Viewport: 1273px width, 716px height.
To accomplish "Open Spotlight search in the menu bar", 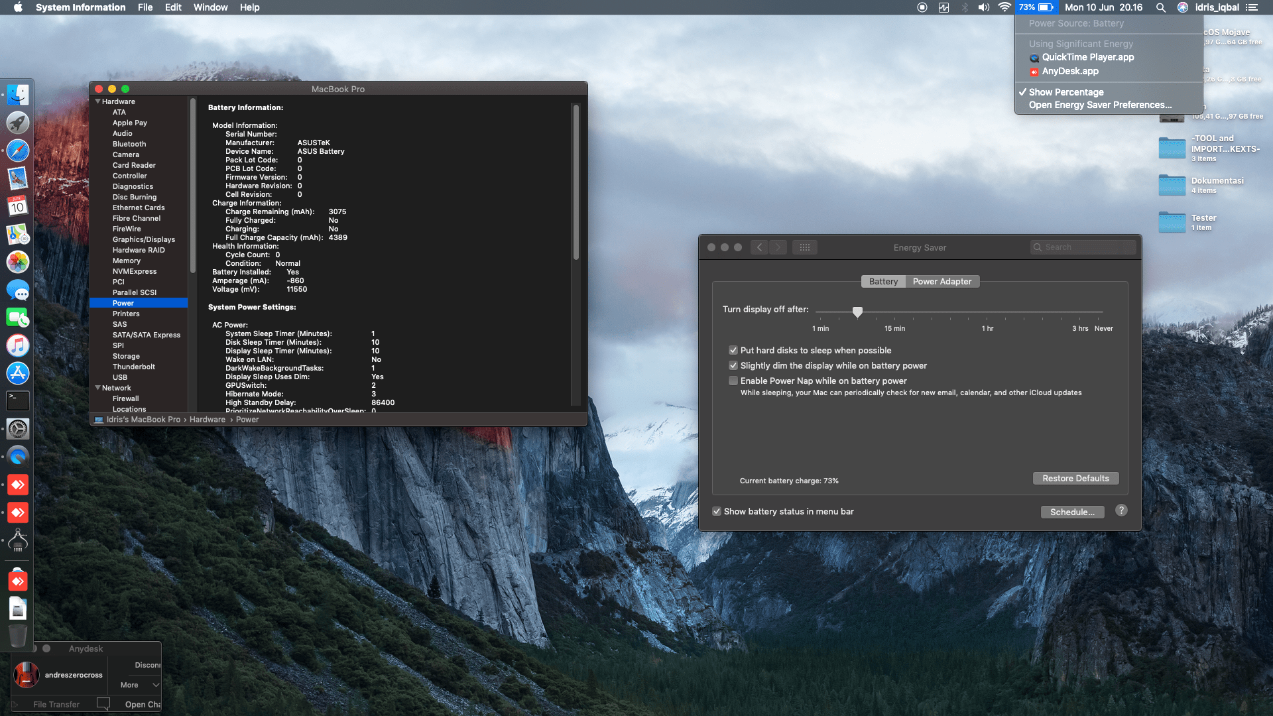I will (x=1160, y=7).
